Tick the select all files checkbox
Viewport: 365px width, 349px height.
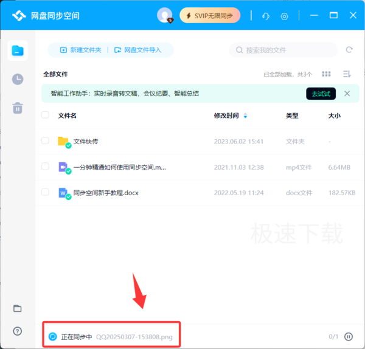45,115
